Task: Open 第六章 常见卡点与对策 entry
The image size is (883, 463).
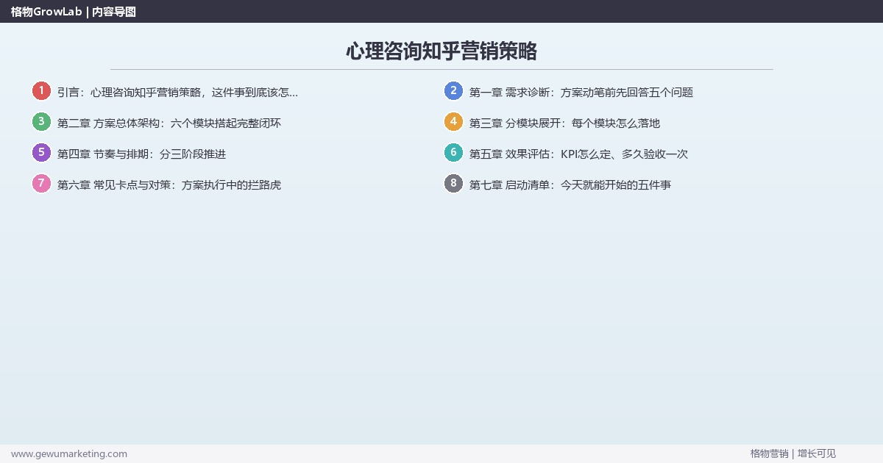Action: pyautogui.click(x=169, y=185)
